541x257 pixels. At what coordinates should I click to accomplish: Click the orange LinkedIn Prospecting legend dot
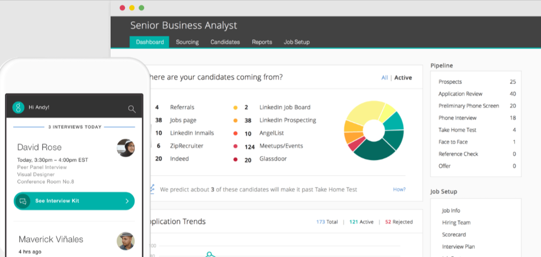click(x=235, y=121)
